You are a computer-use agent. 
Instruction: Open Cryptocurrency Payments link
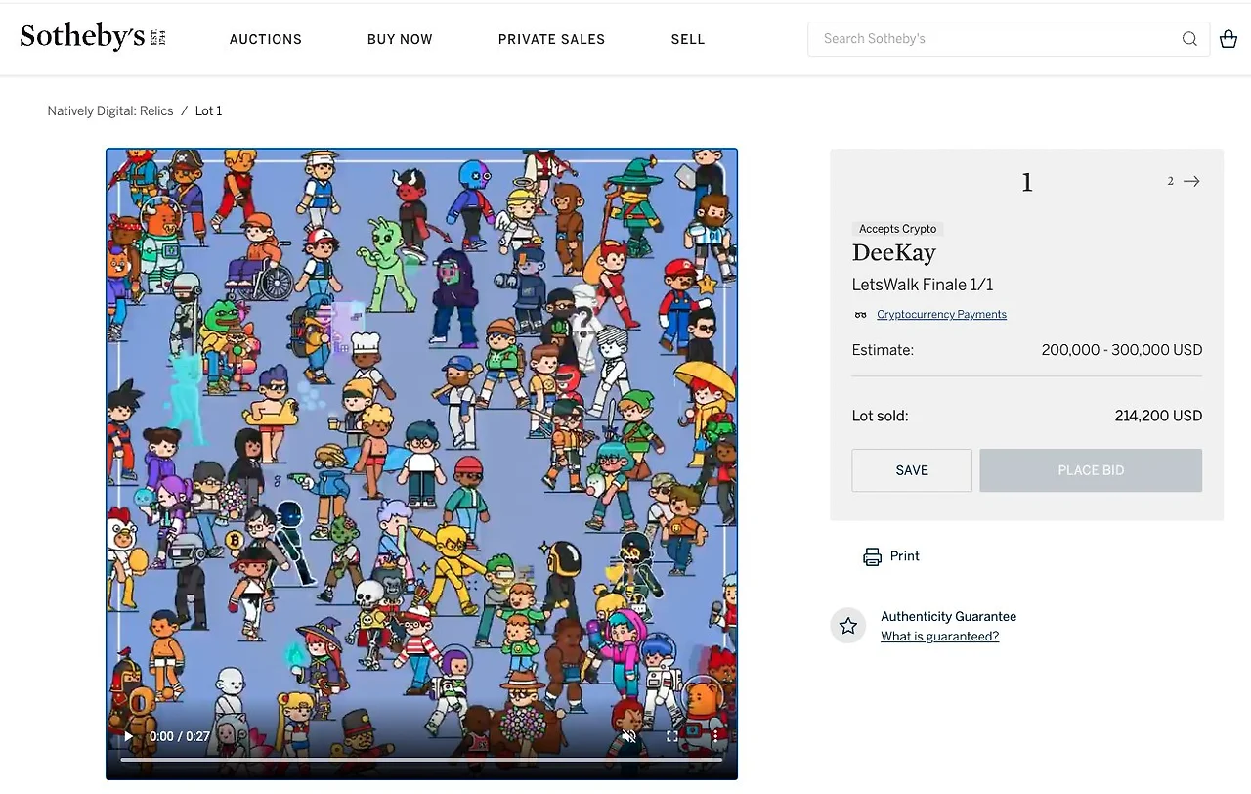click(941, 315)
